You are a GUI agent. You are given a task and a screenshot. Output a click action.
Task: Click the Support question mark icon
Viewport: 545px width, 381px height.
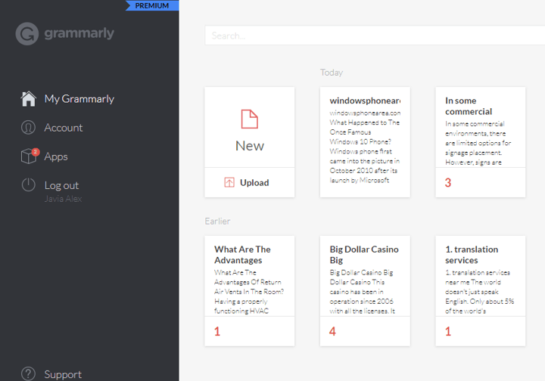tap(28, 373)
